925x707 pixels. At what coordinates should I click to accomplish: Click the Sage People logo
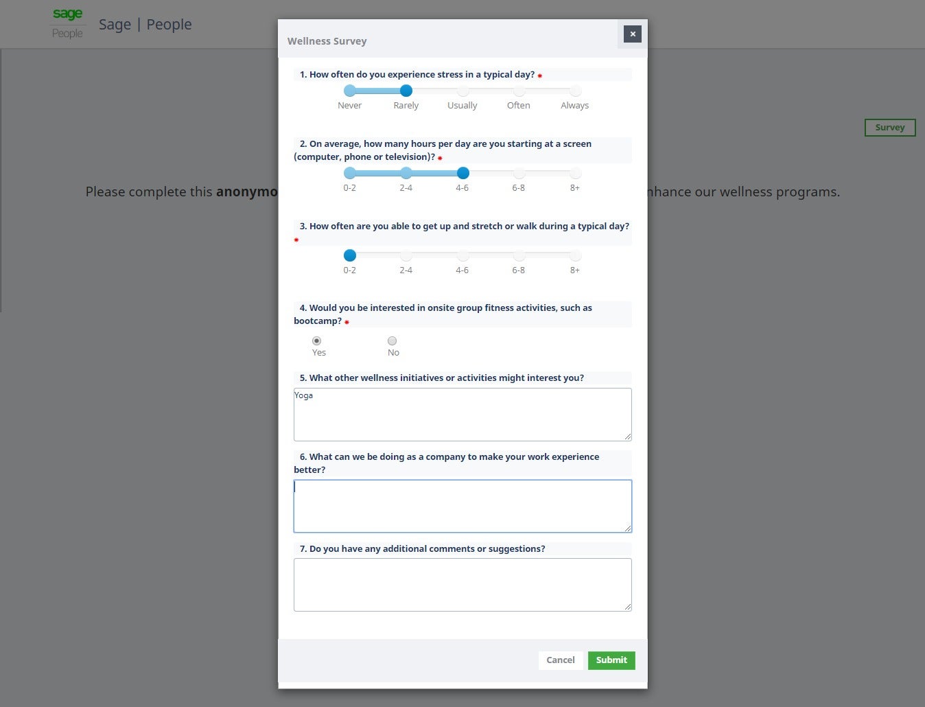click(x=67, y=23)
